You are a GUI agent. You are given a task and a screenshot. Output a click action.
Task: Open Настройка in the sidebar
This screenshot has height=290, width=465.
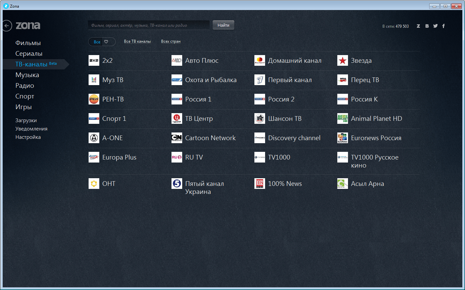(28, 137)
